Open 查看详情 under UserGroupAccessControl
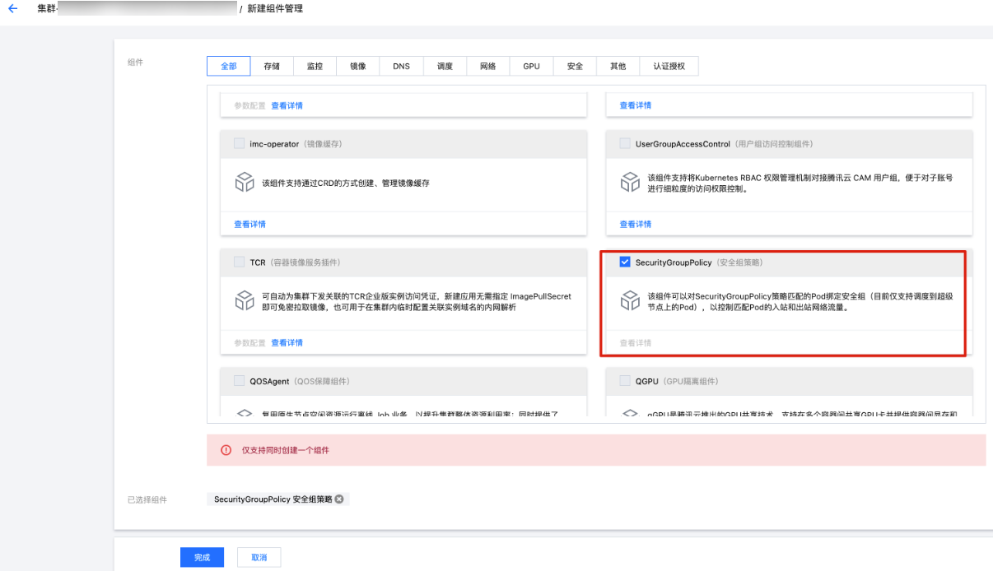Viewport: 993px width, 571px height. click(635, 224)
